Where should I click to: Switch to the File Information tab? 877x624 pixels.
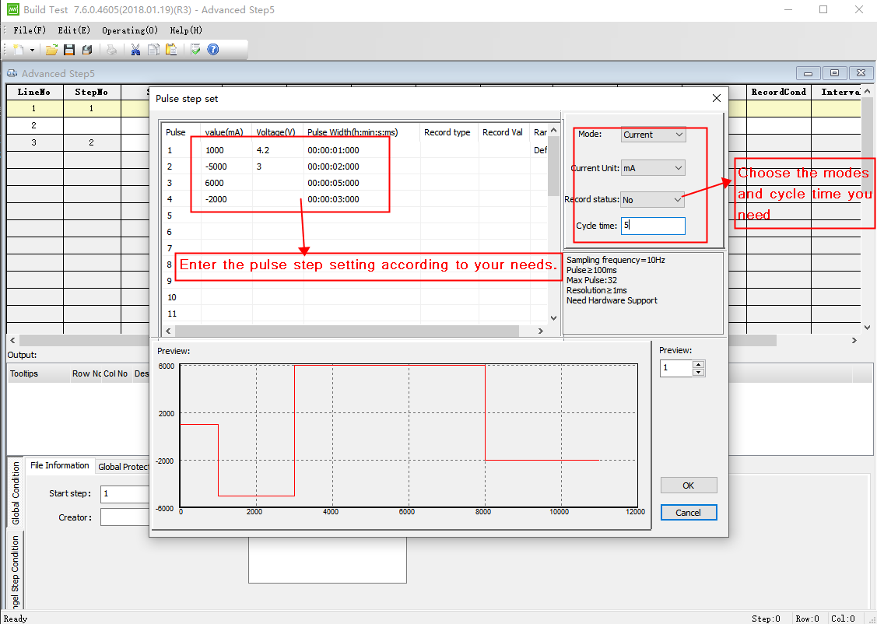pyautogui.click(x=59, y=465)
